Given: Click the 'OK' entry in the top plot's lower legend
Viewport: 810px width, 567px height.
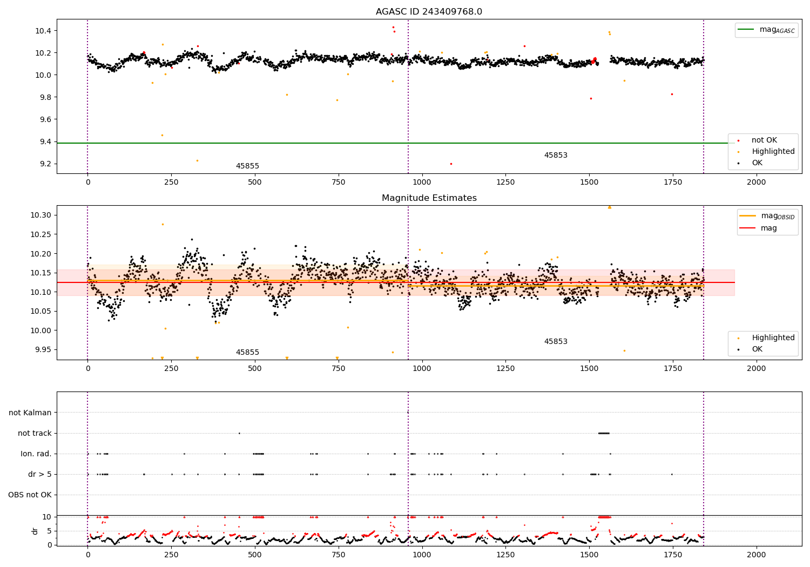Looking at the screenshot, I should coord(751,163).
